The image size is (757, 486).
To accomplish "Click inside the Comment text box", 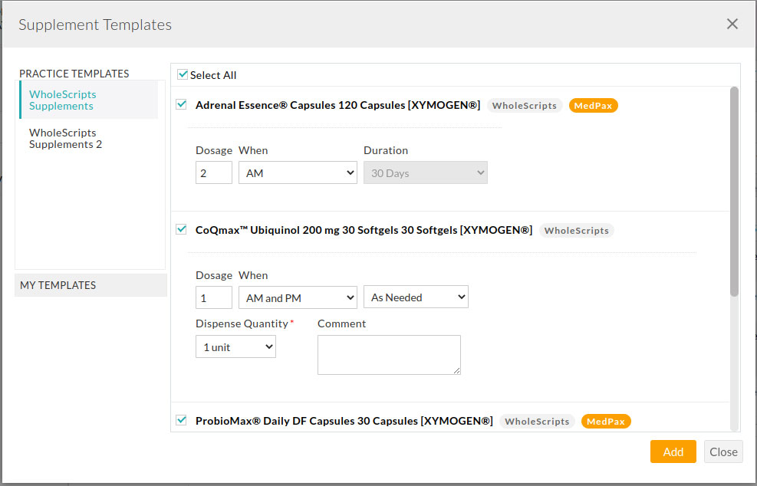I will tap(389, 354).
